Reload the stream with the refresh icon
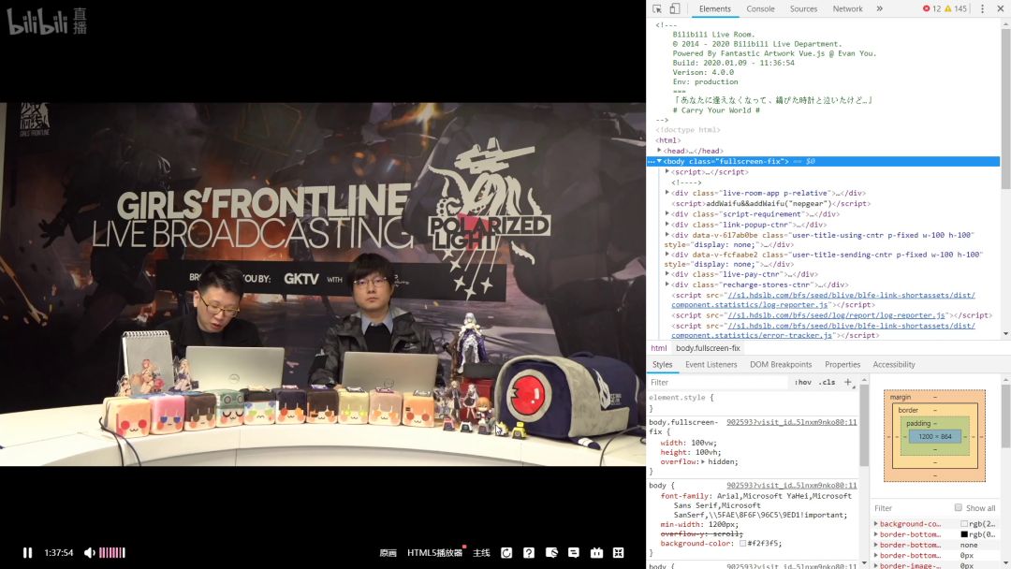This screenshot has width=1011, height=569. (x=506, y=553)
